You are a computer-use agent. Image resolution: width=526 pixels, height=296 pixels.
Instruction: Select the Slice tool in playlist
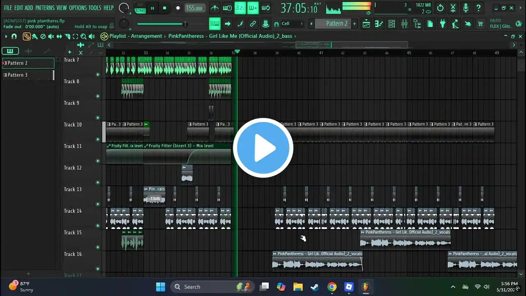[67, 36]
